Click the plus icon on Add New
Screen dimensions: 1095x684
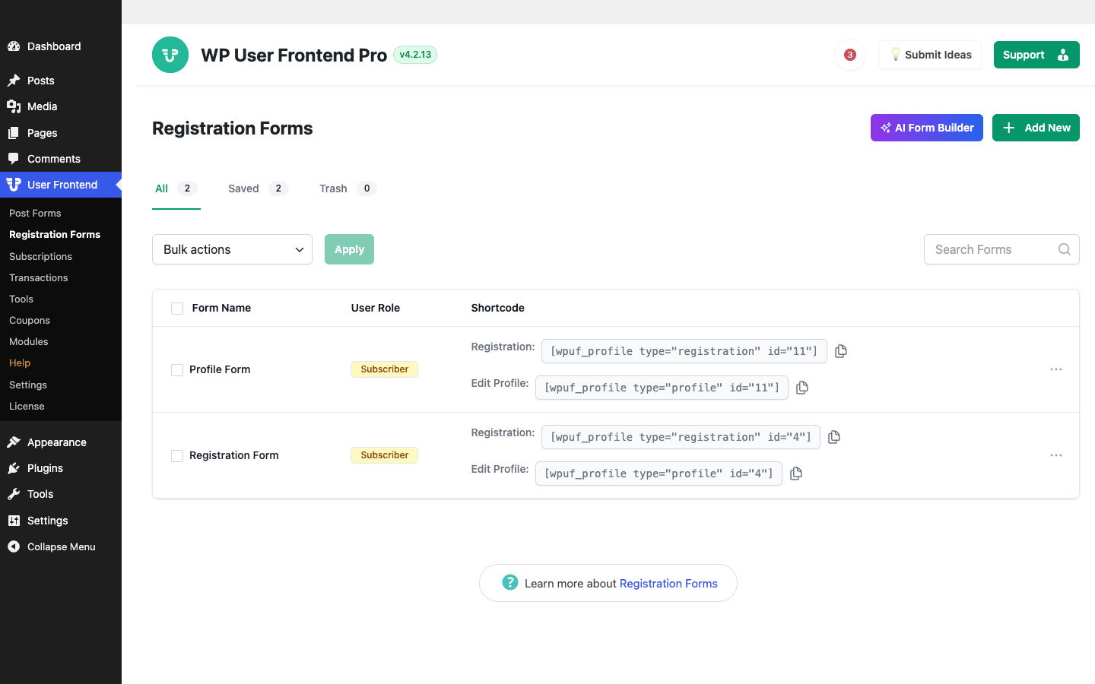1009,128
